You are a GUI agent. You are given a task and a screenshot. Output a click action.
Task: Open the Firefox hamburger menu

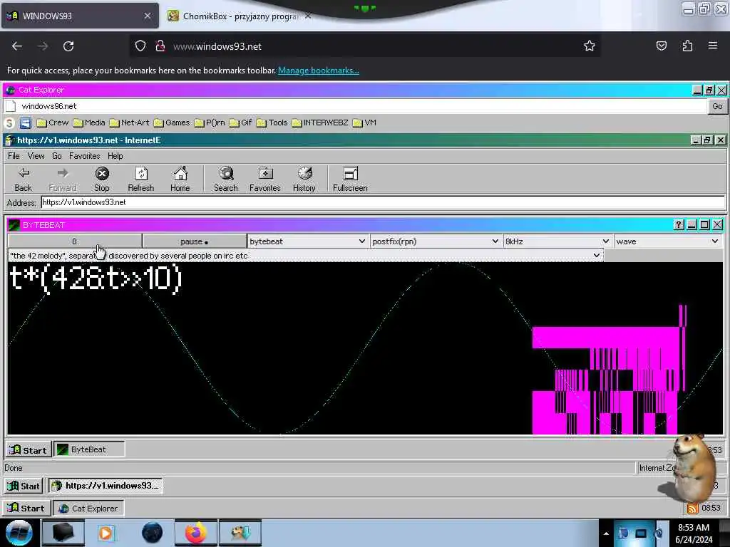point(713,46)
